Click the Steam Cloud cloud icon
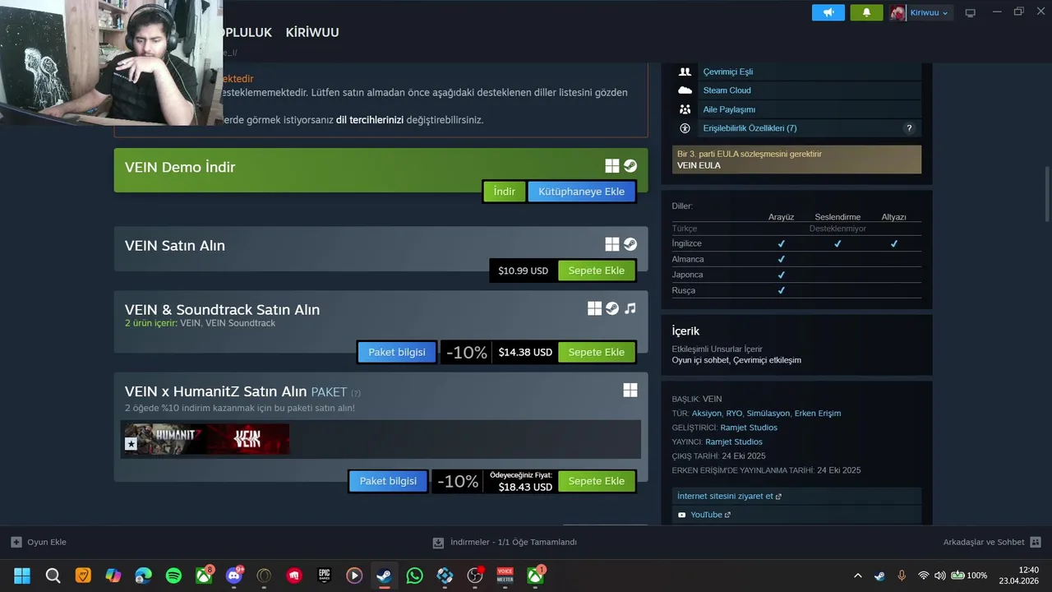This screenshot has width=1052, height=592. pyautogui.click(x=685, y=90)
